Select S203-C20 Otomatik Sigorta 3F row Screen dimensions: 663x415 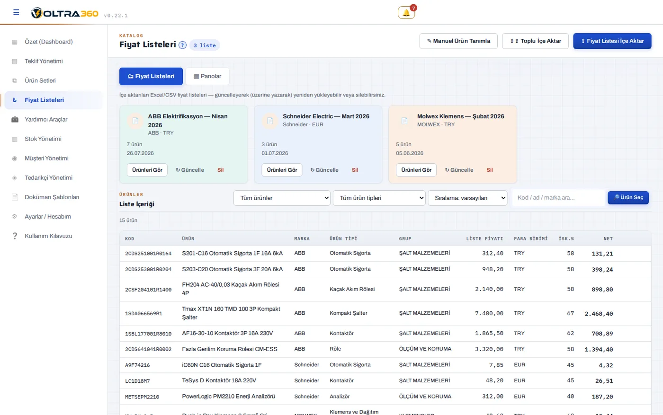coord(385,269)
